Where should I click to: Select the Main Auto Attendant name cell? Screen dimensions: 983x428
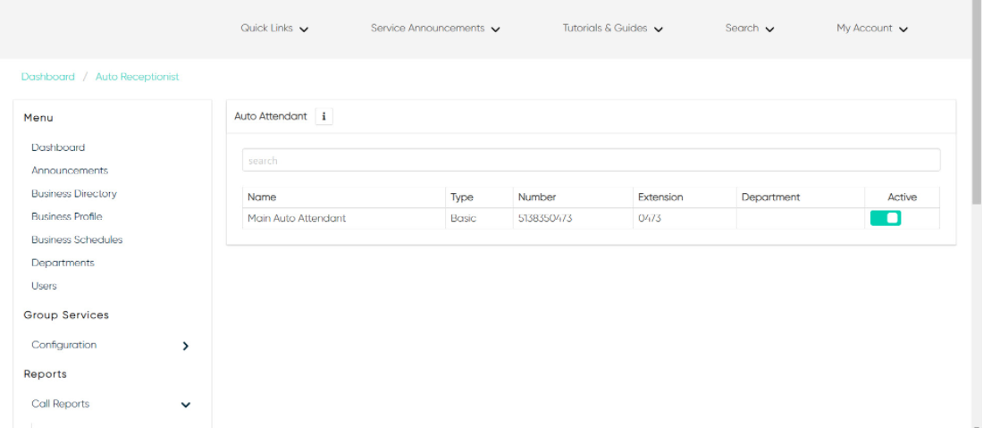(343, 219)
